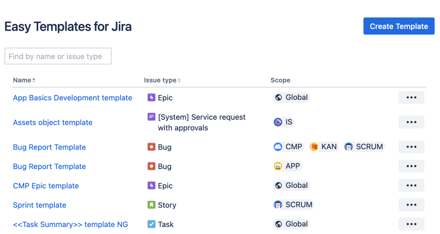Click the Story icon in Sprint template row
Screen dimensions: 440x234
pos(152,205)
